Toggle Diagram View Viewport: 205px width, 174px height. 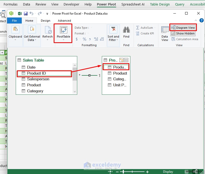point(183,28)
